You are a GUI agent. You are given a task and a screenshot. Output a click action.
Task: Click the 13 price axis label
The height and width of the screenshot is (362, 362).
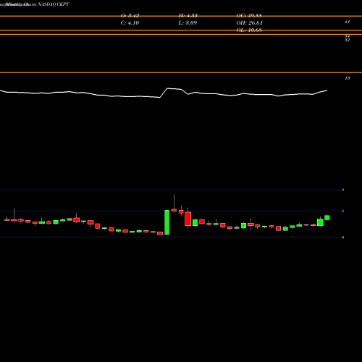point(348,78)
